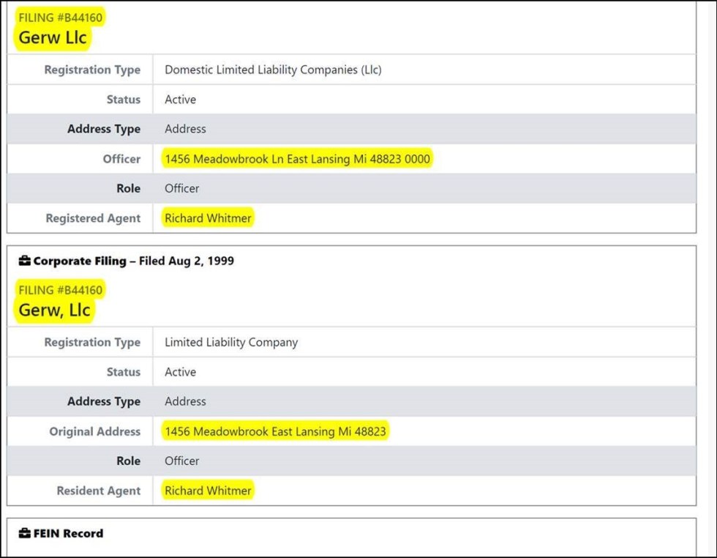This screenshot has height=558, width=717.
Task: Click the Original Address row label
Action: (x=94, y=431)
